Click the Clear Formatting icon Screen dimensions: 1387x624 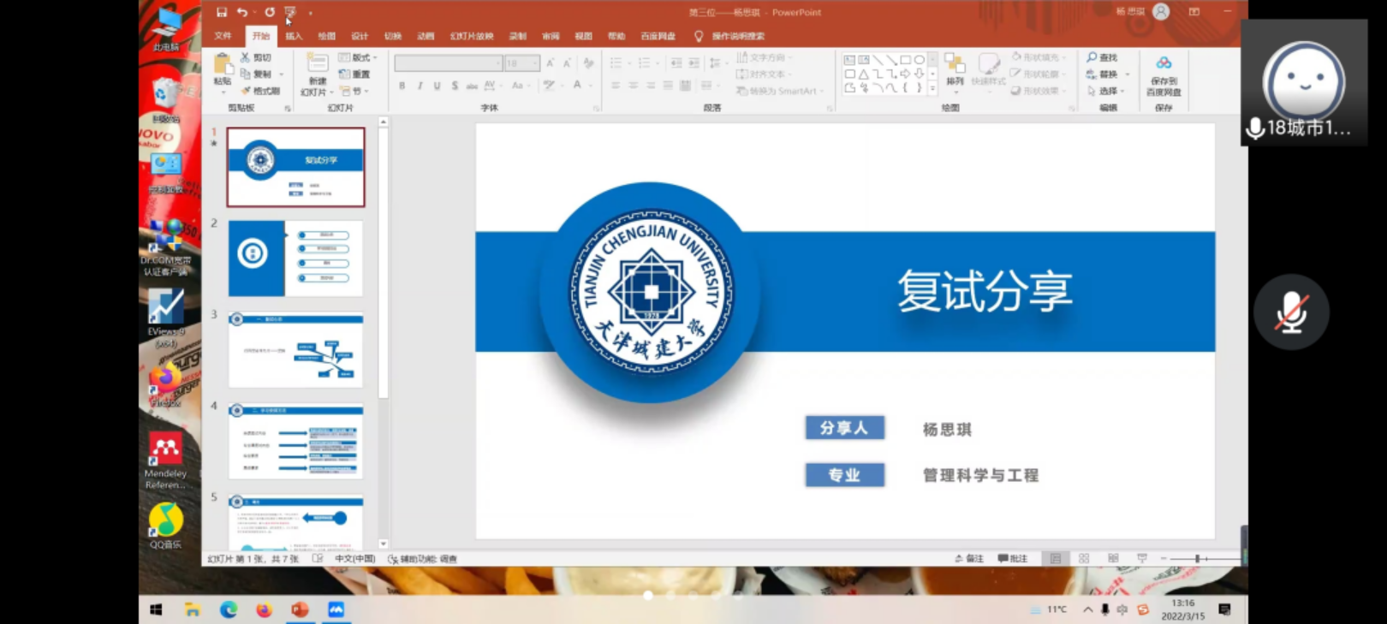tap(588, 63)
